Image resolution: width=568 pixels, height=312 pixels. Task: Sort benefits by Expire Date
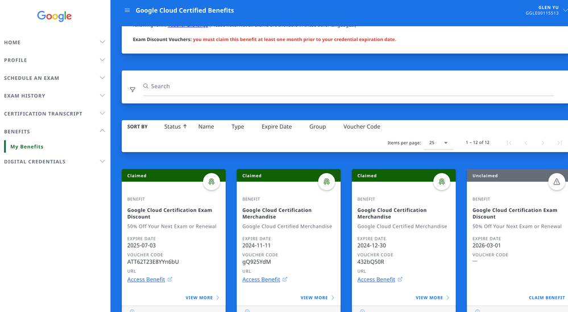click(276, 126)
